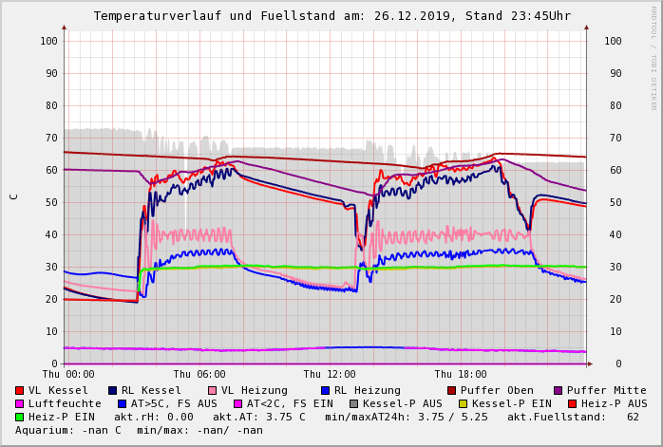Click the Temperaturverlauf und Fuellstand chart title
Viewport: 663px width, 447px height.
pyautogui.click(x=332, y=16)
